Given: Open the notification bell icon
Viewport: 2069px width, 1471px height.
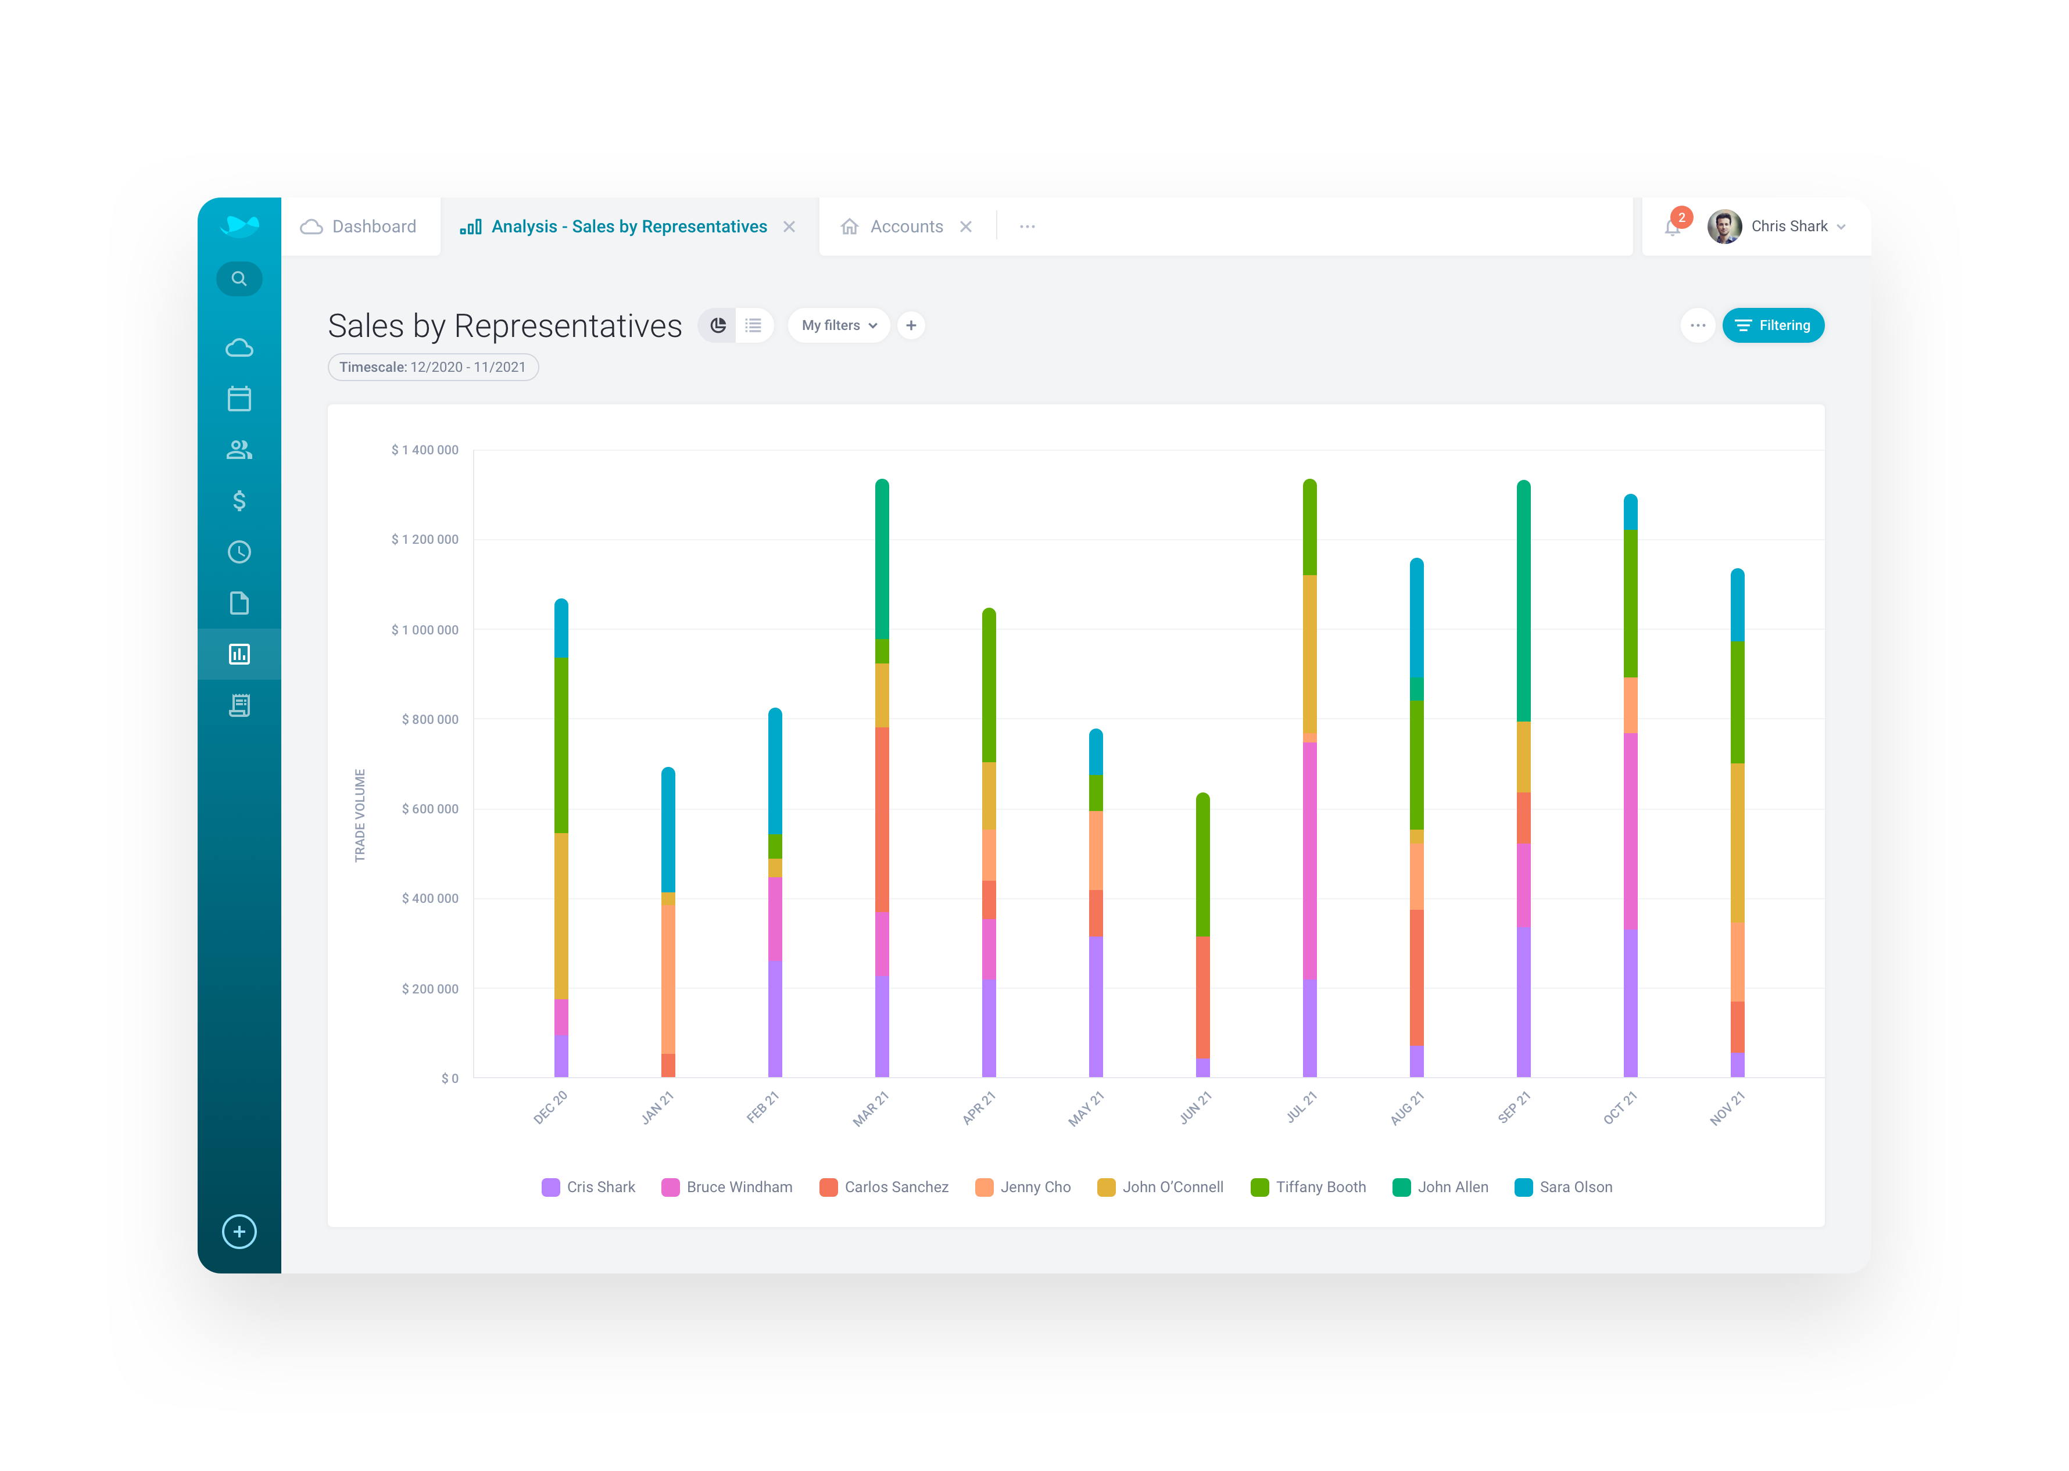Looking at the screenshot, I should pyautogui.click(x=1672, y=227).
